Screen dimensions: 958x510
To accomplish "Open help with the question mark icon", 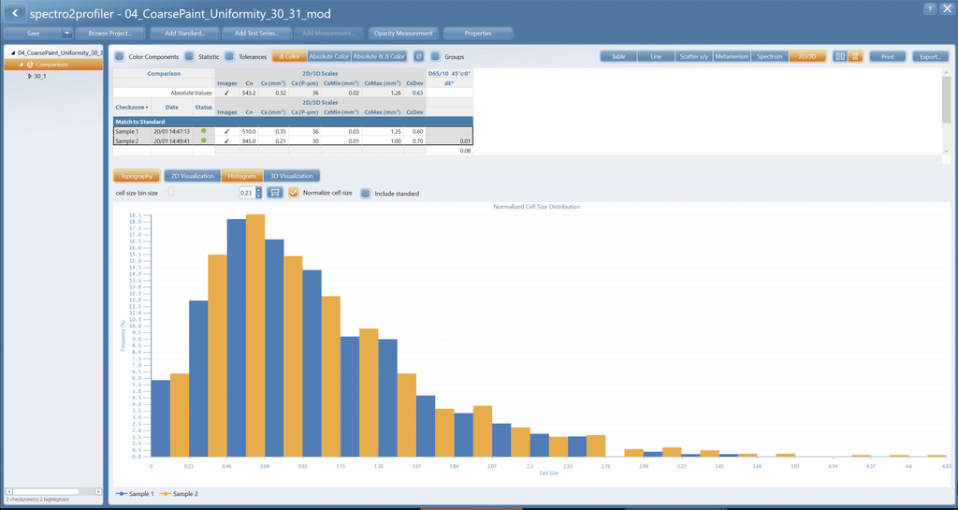I will [929, 8].
